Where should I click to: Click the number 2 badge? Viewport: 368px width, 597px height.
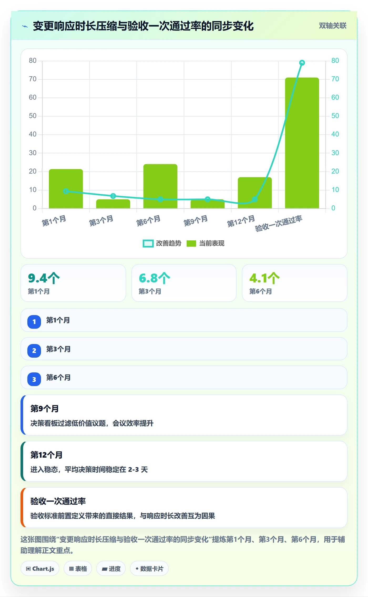[34, 351]
